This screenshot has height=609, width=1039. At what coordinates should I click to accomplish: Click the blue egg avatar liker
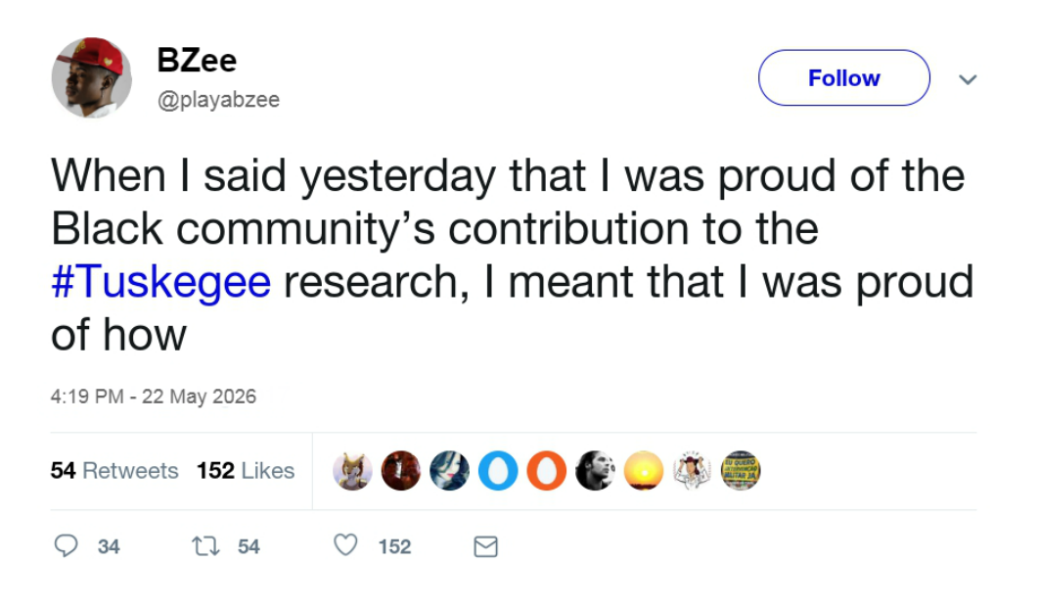coord(498,471)
